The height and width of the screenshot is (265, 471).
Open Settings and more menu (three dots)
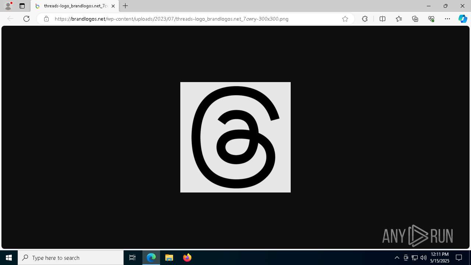(x=447, y=19)
